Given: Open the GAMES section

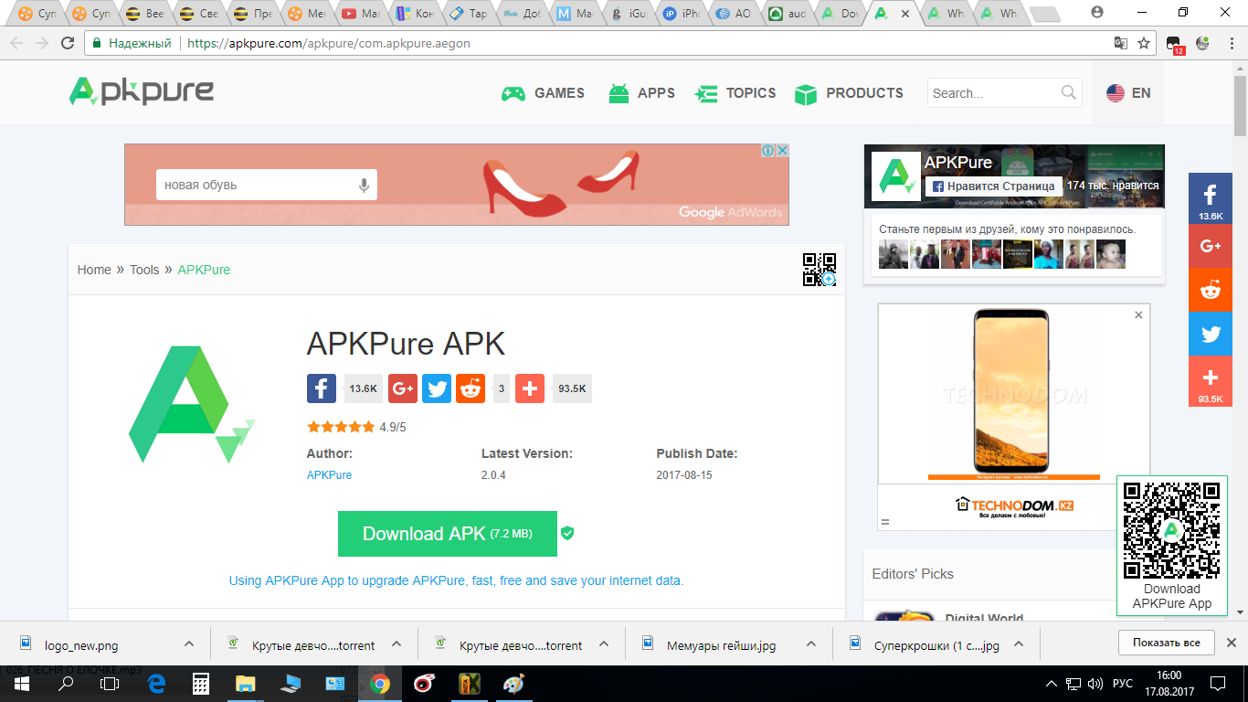Looking at the screenshot, I should pyautogui.click(x=543, y=93).
